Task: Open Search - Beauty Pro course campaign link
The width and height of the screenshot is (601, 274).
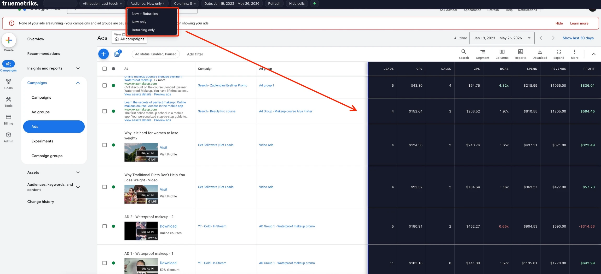Action: [217, 111]
